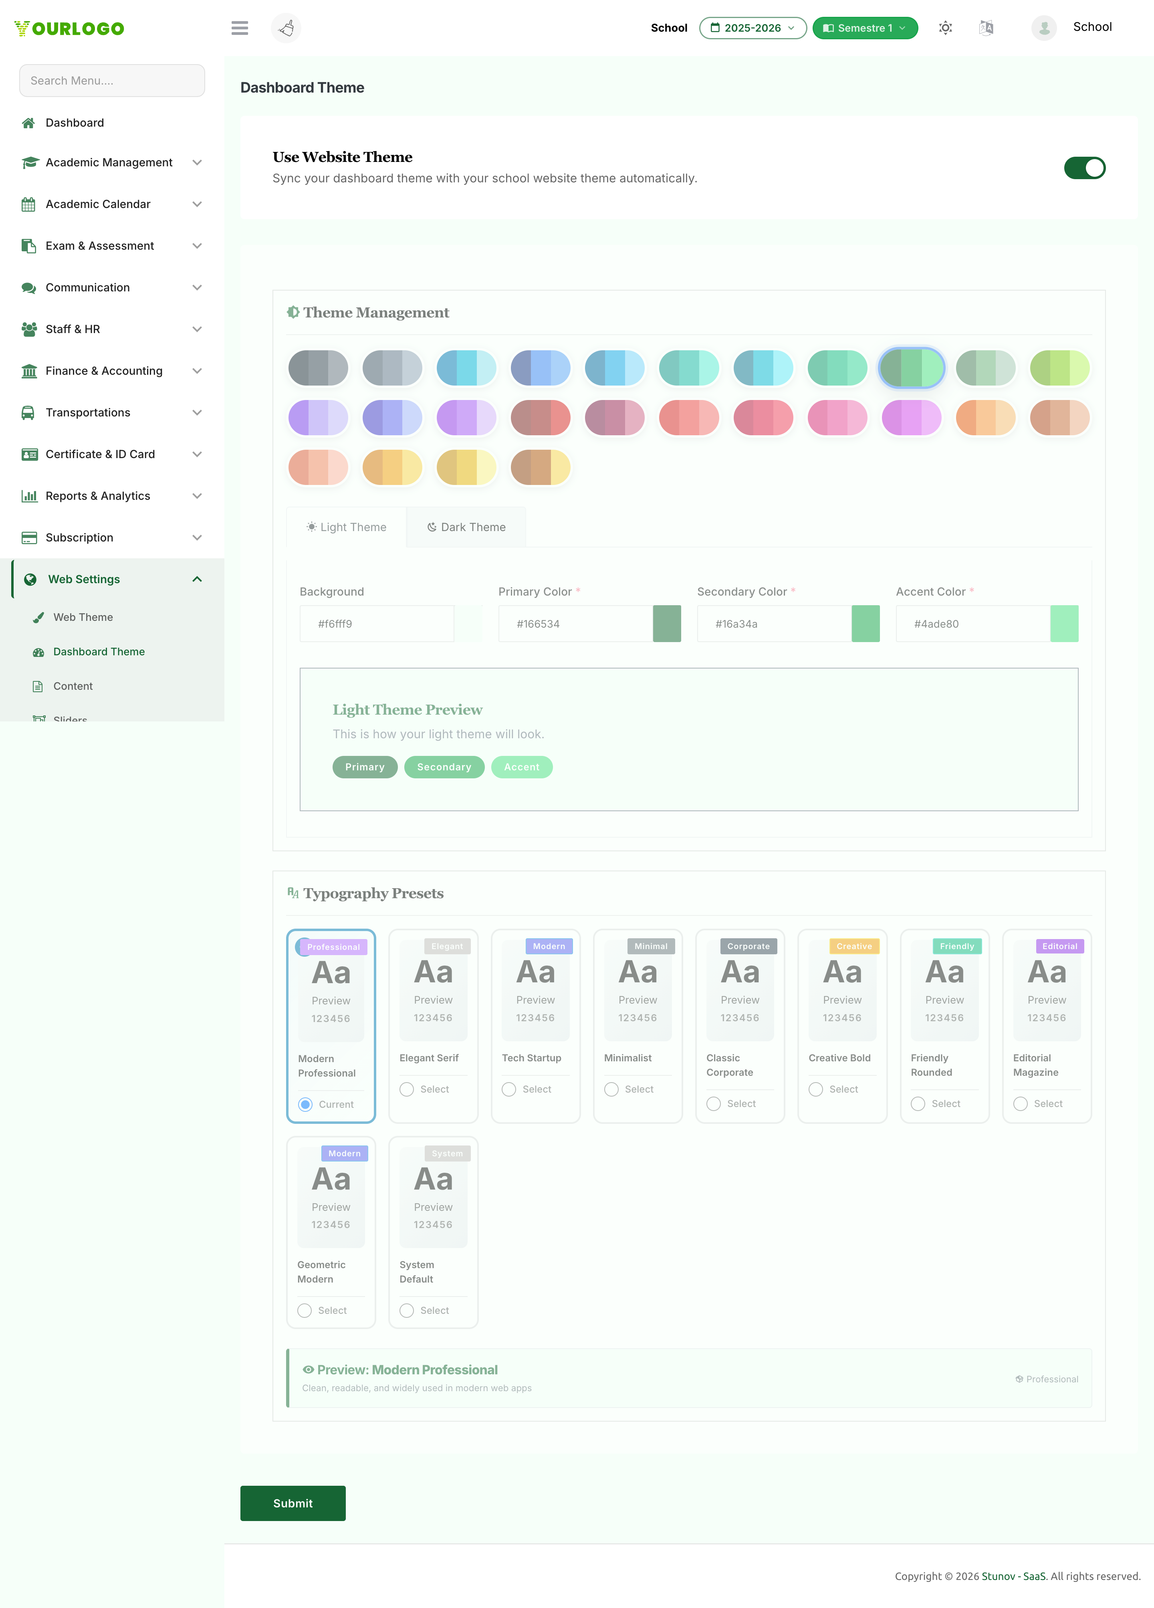The image size is (1154, 1608).
Task: Select the Modern Professional Current radio
Action: pyautogui.click(x=305, y=1105)
